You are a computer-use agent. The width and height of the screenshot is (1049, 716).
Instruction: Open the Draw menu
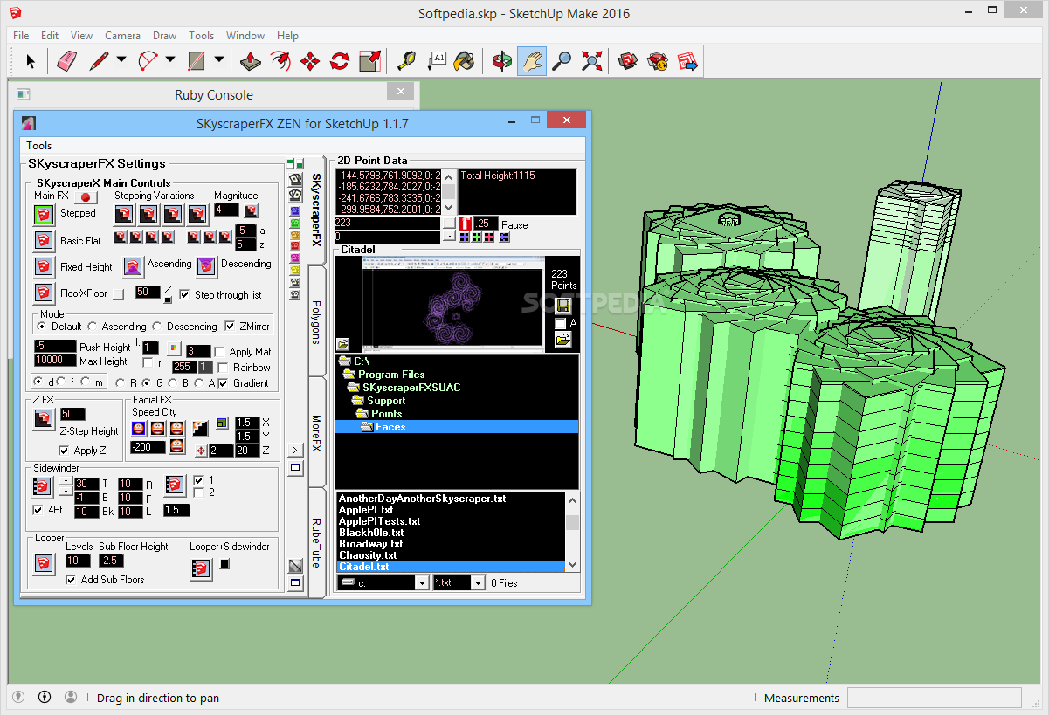coord(164,36)
